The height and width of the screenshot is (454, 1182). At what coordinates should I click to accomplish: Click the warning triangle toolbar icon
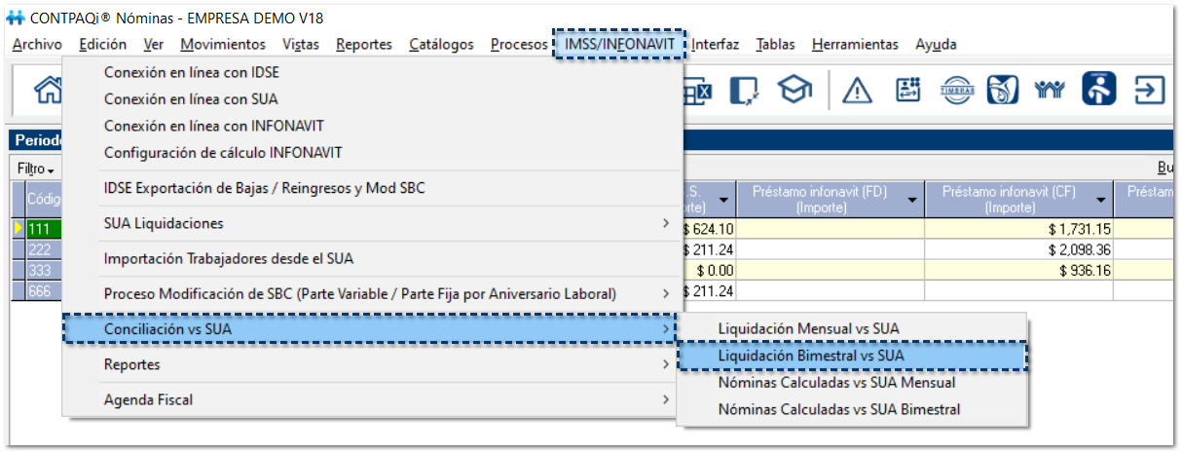coord(857,91)
